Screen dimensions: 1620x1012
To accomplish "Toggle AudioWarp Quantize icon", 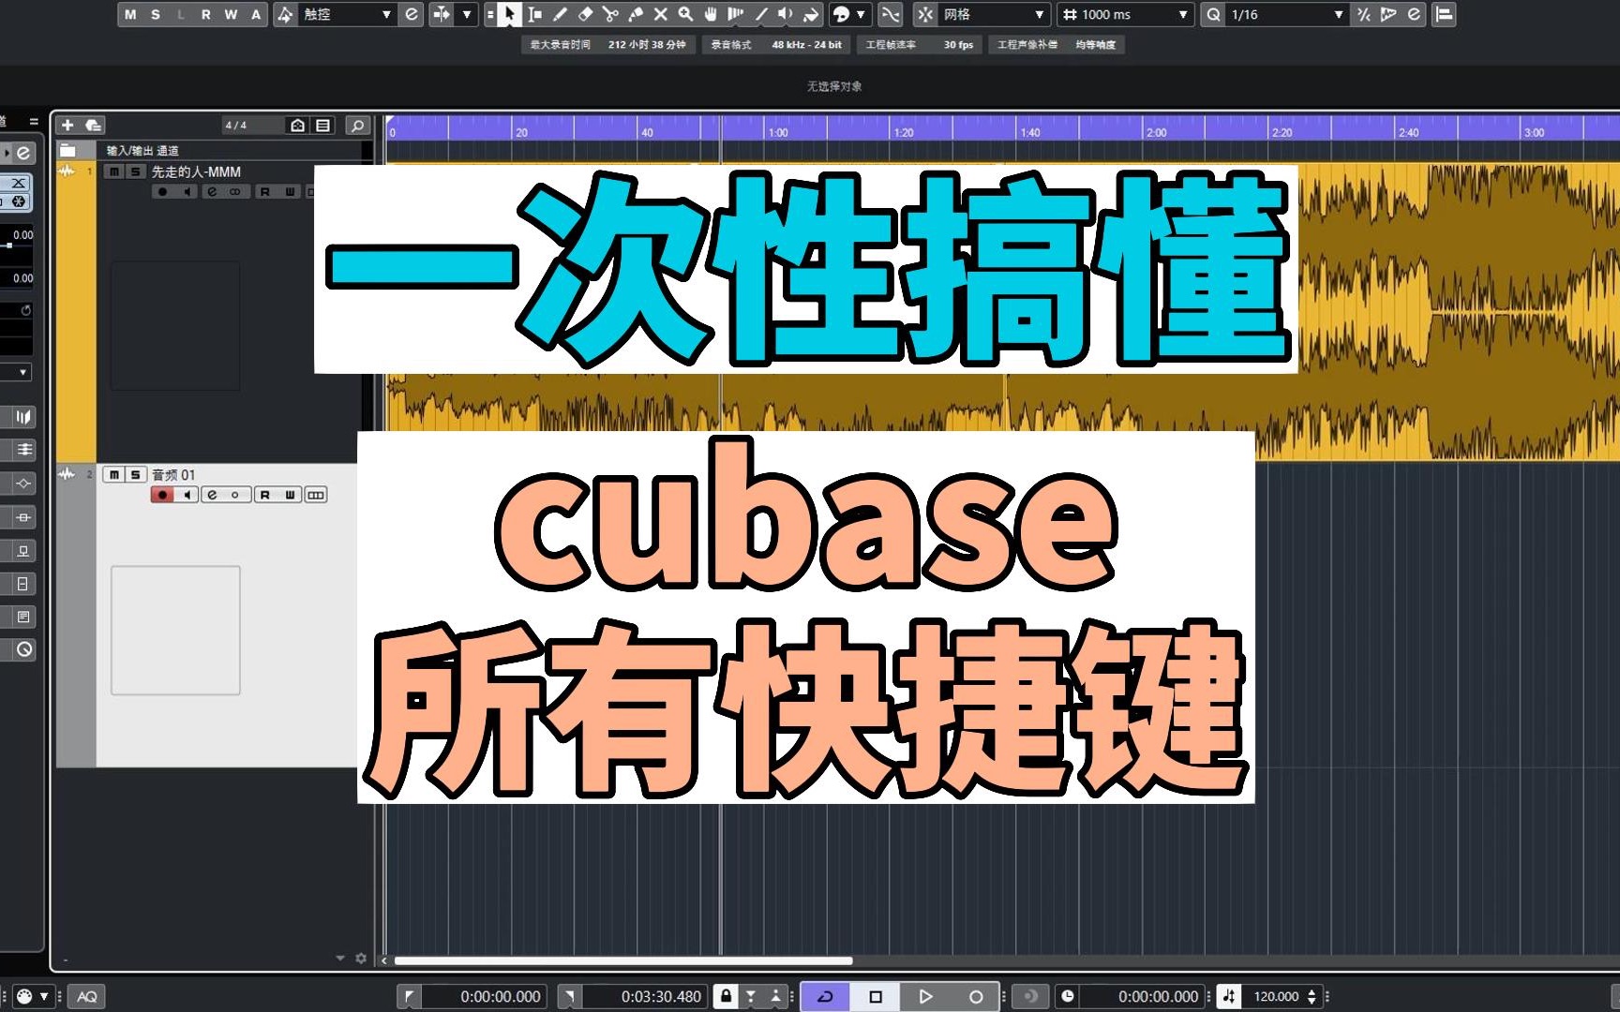I will tap(1388, 14).
